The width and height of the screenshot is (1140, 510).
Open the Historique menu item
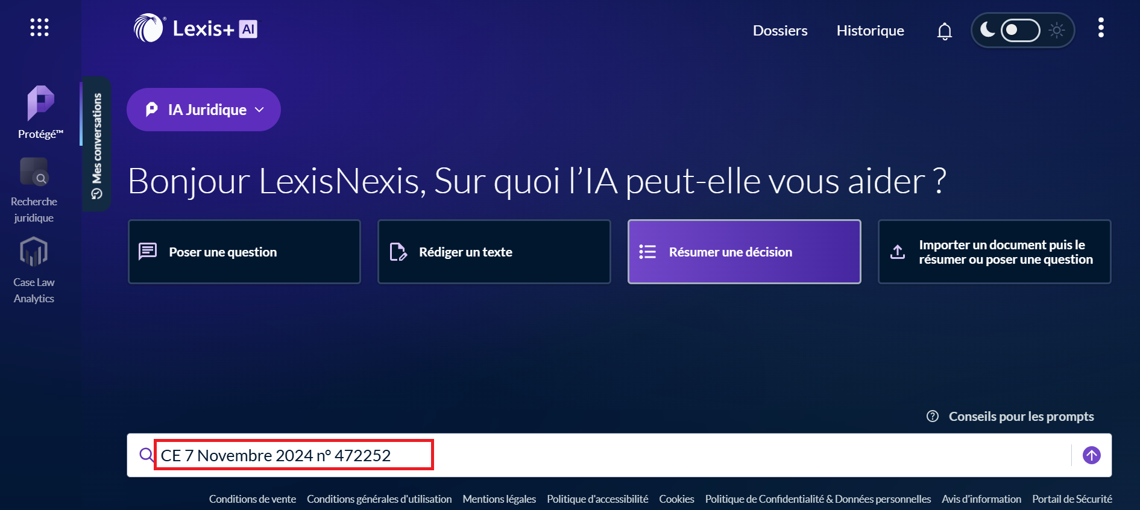[x=869, y=31]
